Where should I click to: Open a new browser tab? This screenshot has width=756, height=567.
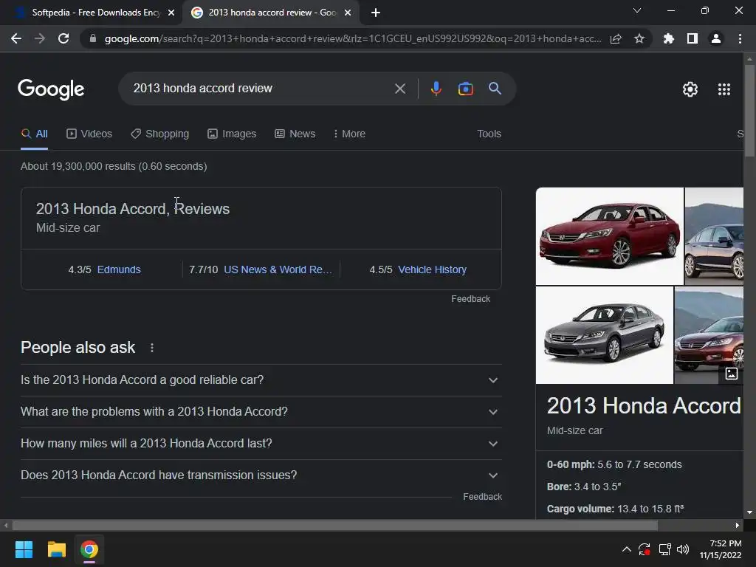[376, 13]
